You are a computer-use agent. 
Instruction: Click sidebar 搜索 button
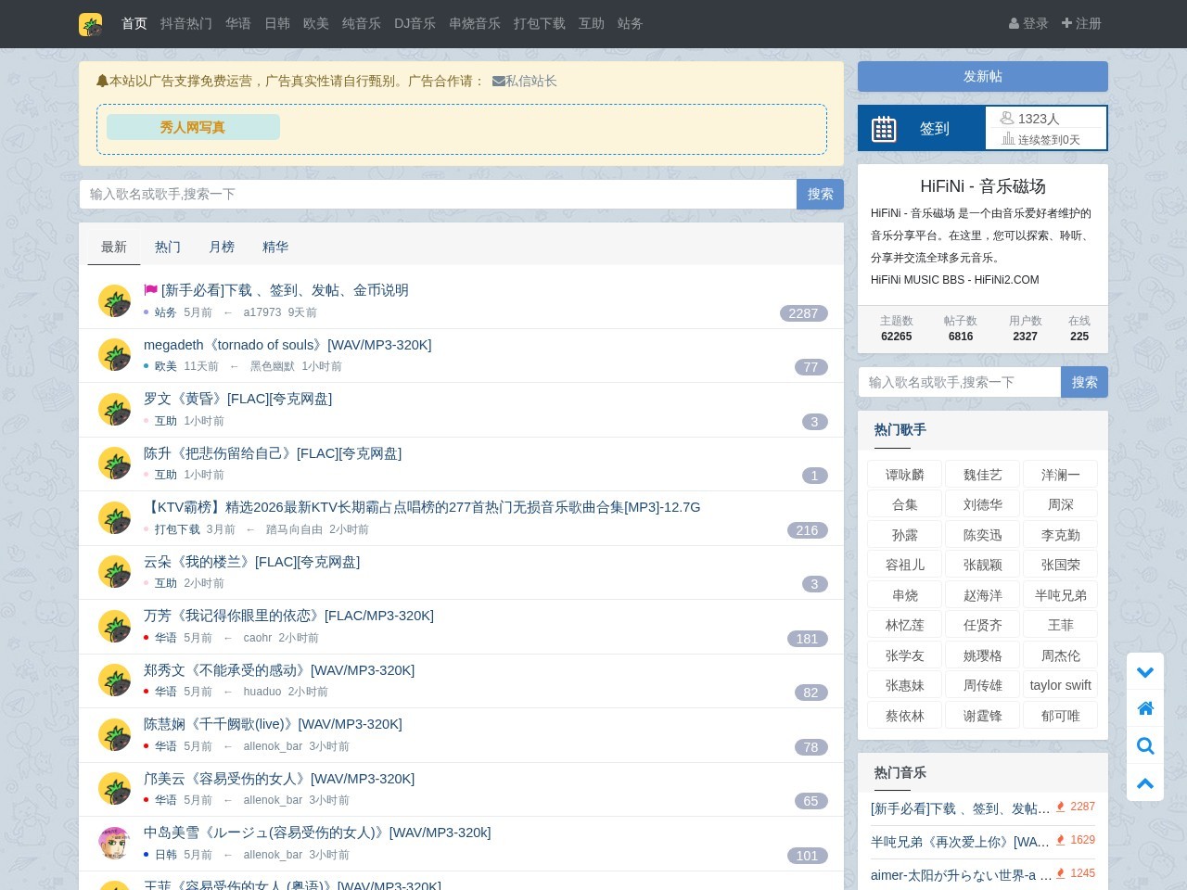coord(1084,382)
